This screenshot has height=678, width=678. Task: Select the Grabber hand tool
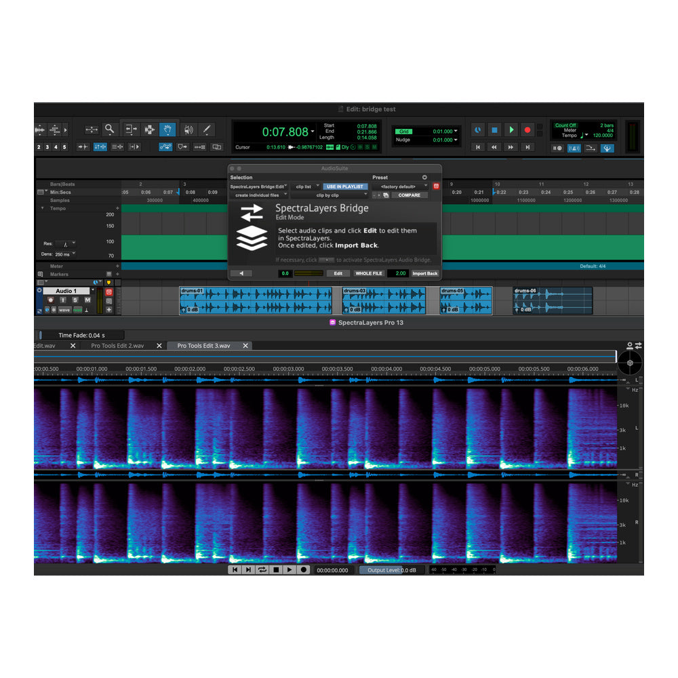tap(167, 129)
